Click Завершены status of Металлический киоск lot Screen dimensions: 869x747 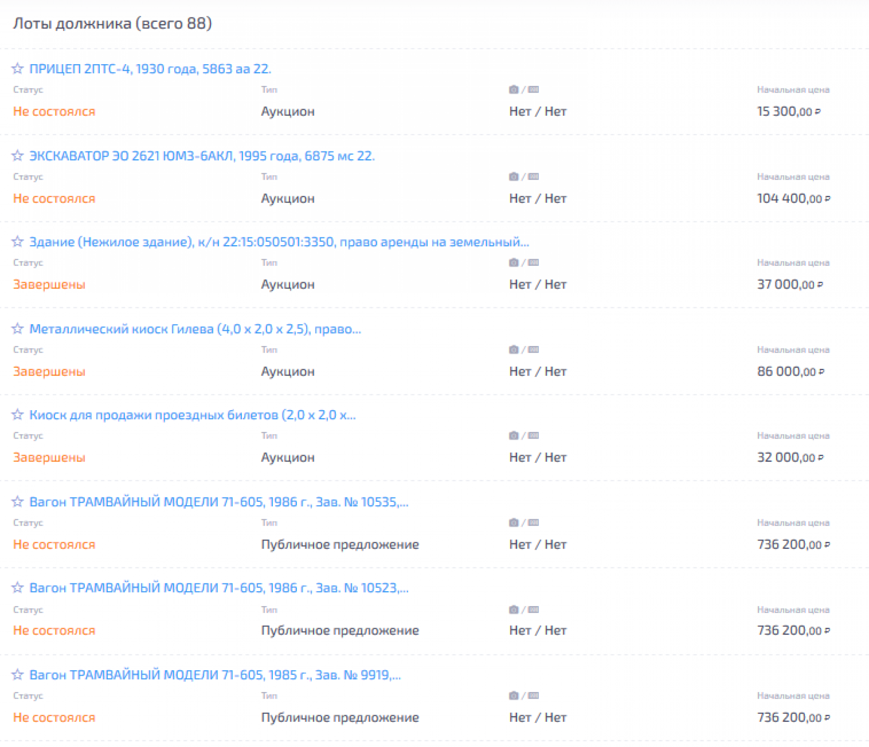point(49,372)
